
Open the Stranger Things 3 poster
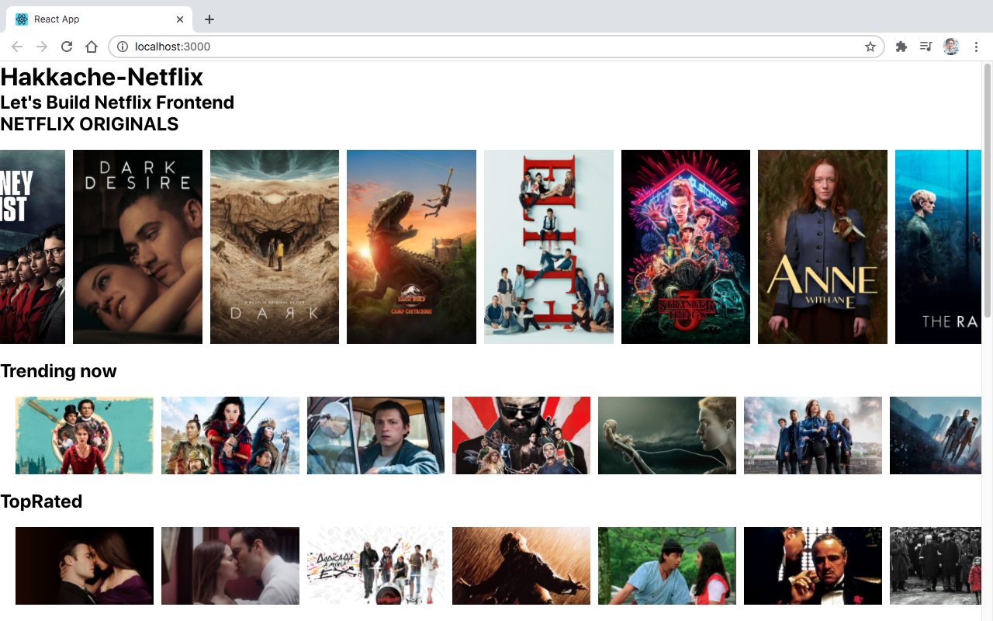click(686, 247)
